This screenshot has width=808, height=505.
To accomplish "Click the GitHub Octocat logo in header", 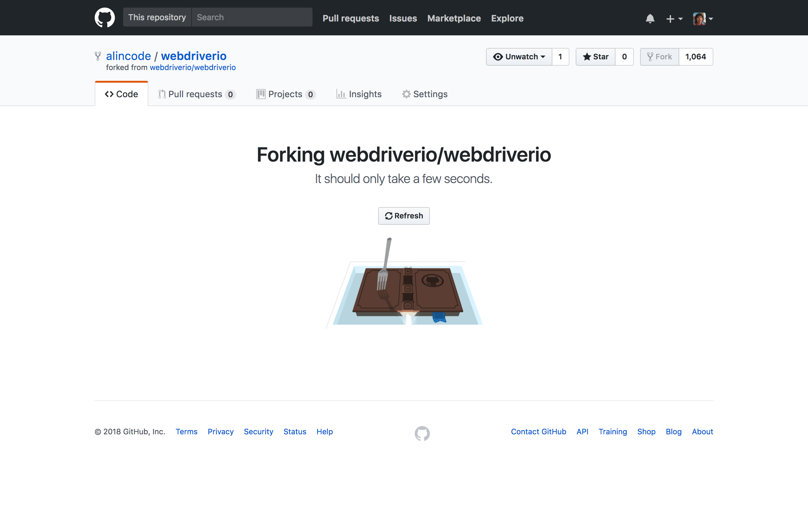I will pyautogui.click(x=104, y=17).
